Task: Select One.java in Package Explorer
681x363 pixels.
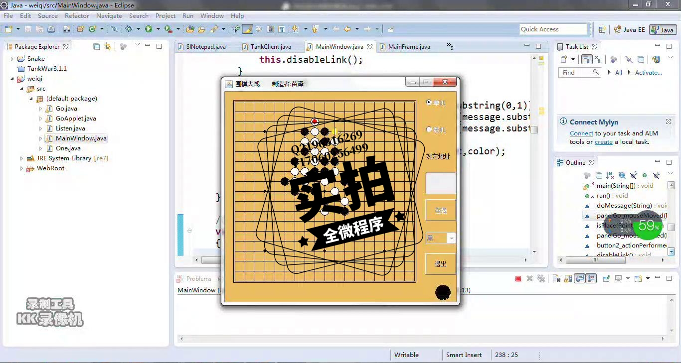Action: 68,148
